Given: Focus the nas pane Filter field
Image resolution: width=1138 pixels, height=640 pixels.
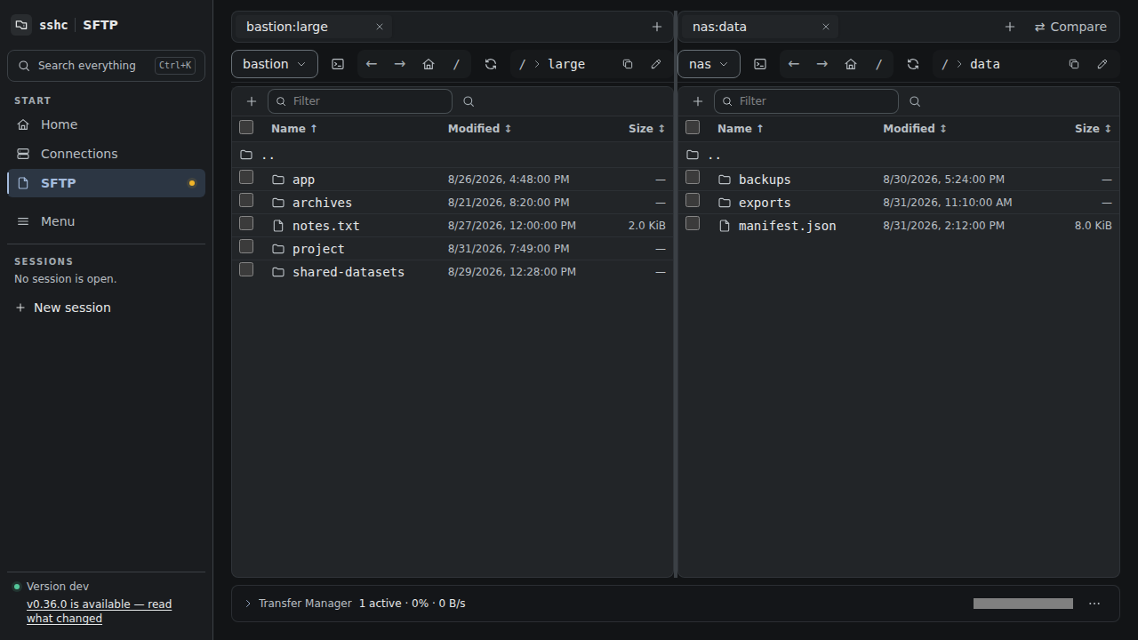Looking at the screenshot, I should coord(806,101).
